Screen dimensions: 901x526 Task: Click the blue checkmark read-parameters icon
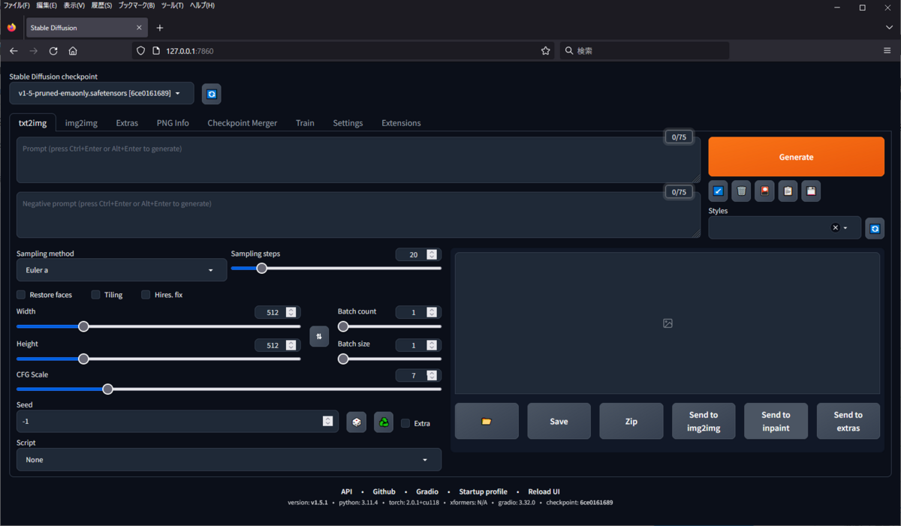tap(719, 191)
